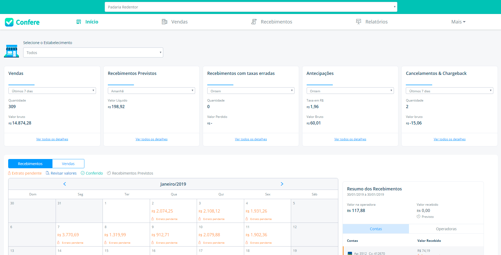501x255 pixels.
Task: Click the Vendas register icon in navbar
Action: point(165,22)
